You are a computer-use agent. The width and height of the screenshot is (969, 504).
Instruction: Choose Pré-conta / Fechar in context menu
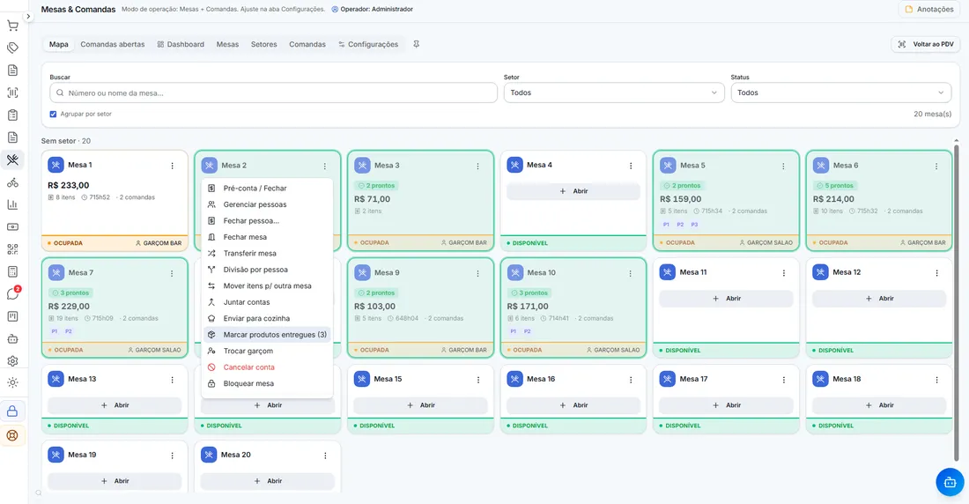(267, 188)
